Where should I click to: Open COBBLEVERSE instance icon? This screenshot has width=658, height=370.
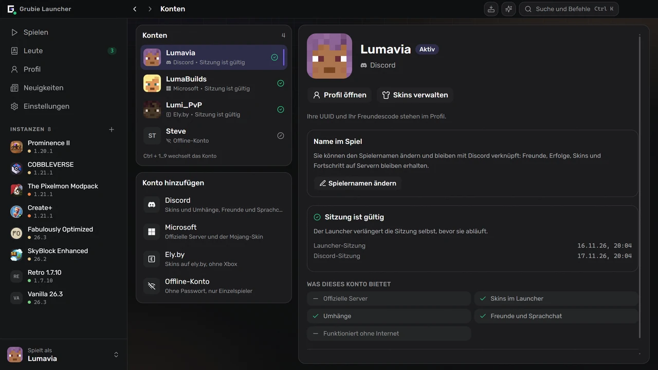[16, 169]
